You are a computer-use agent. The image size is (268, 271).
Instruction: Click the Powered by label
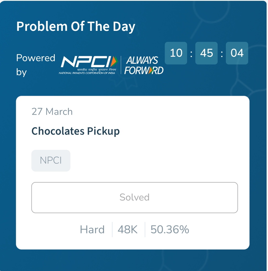35,65
